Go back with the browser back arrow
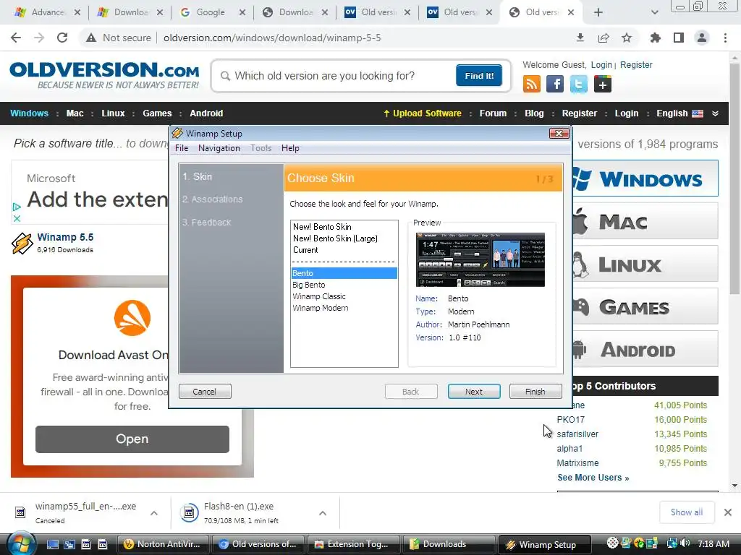 pos(16,38)
